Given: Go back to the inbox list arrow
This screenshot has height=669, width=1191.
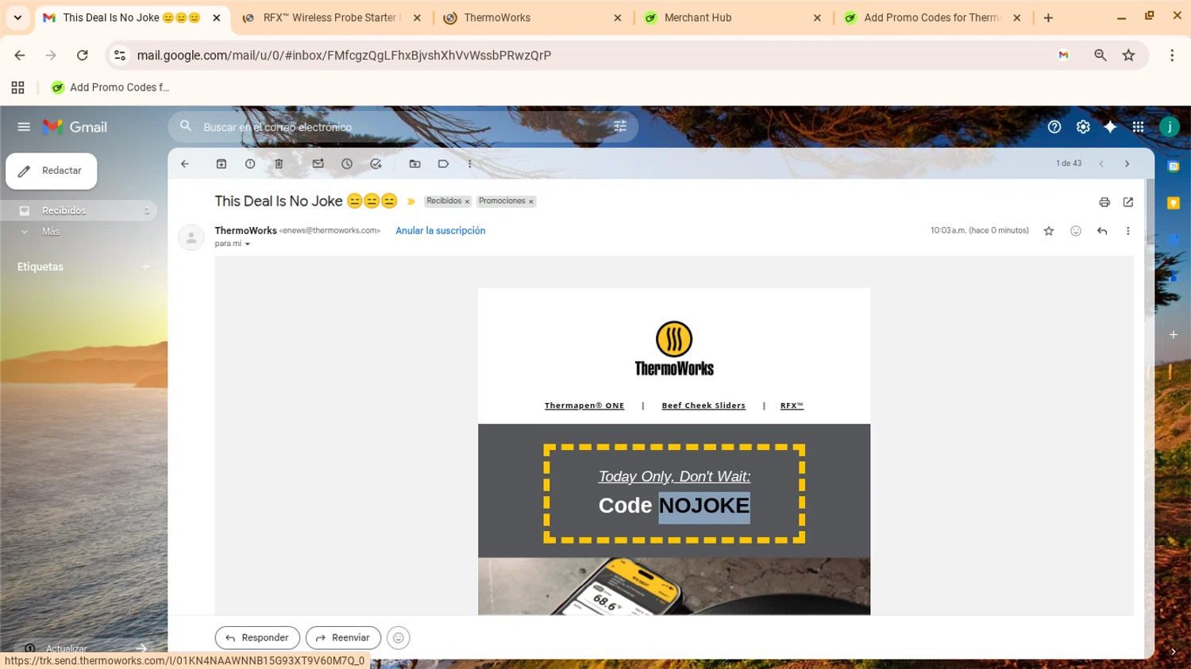Looking at the screenshot, I should point(185,163).
